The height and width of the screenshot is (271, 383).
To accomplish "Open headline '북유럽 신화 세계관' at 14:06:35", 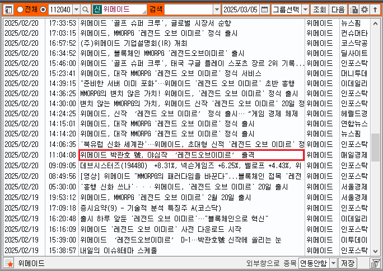I will click(192, 144).
